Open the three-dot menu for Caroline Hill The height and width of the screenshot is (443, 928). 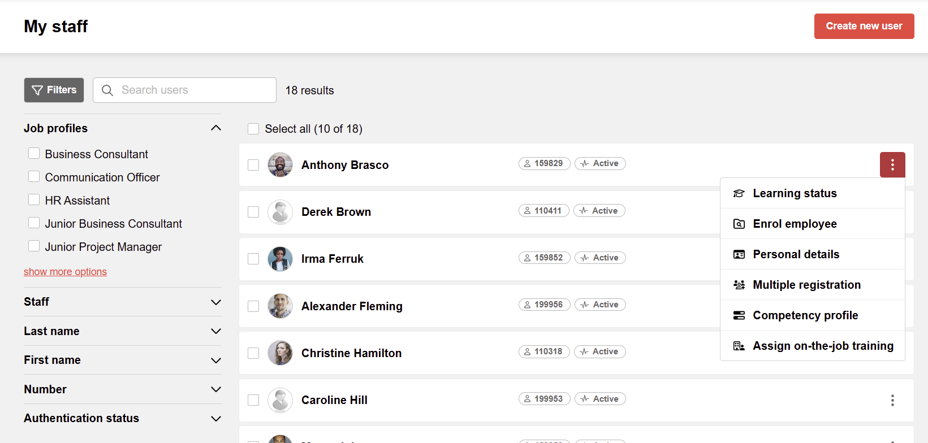(892, 400)
